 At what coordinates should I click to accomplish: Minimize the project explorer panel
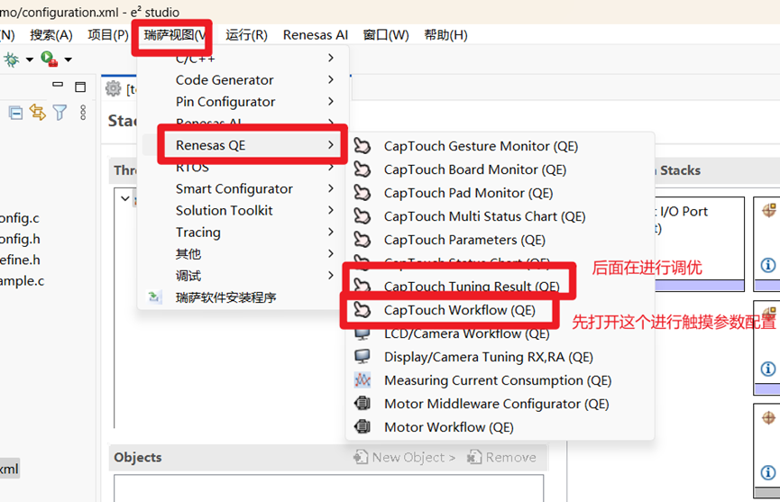pyautogui.click(x=58, y=85)
